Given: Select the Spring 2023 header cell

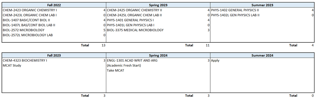Looking at the screenshot, I should coord(158,5).
